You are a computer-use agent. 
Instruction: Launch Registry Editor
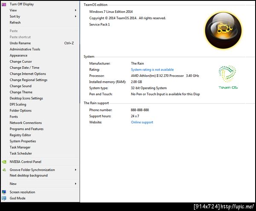pos(20,135)
